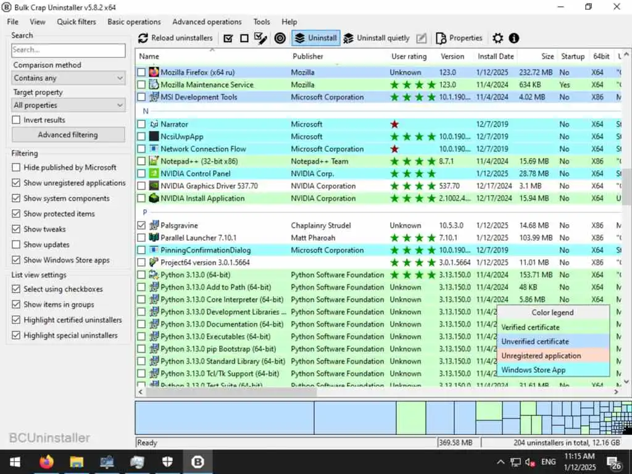Click the Reload uninstallers icon
The height and width of the screenshot is (474, 632).
(143, 38)
